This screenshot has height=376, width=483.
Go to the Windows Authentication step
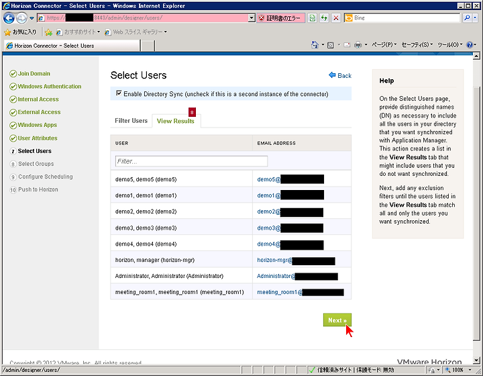(x=46, y=87)
